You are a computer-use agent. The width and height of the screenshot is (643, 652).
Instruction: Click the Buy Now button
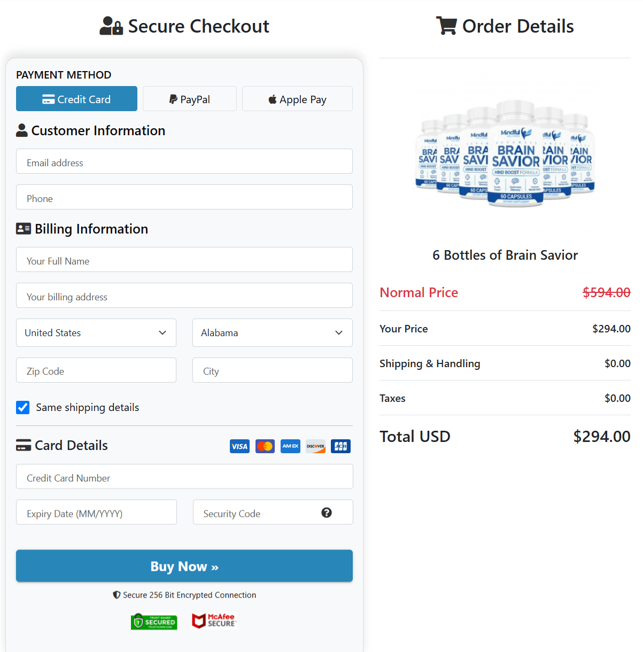pos(184,566)
